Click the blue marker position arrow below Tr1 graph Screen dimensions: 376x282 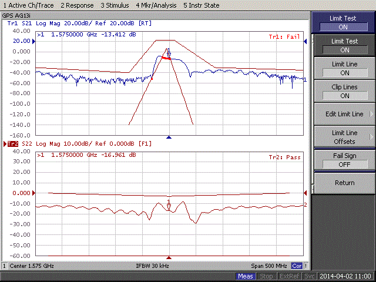coord(169,137)
